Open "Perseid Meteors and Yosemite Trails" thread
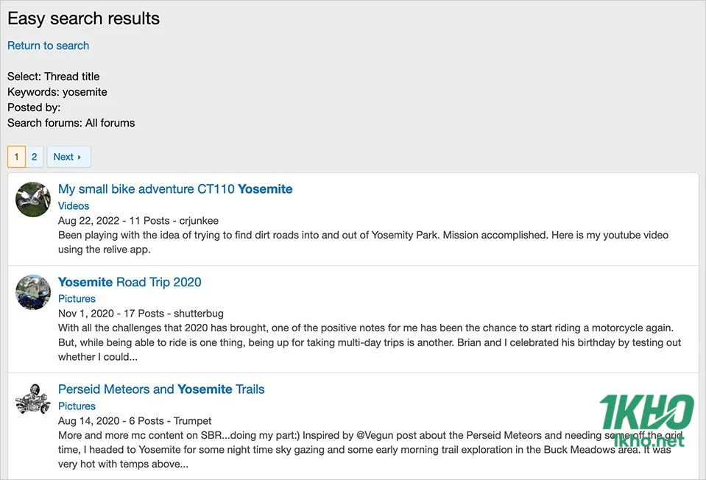706x480 pixels. (x=160, y=389)
